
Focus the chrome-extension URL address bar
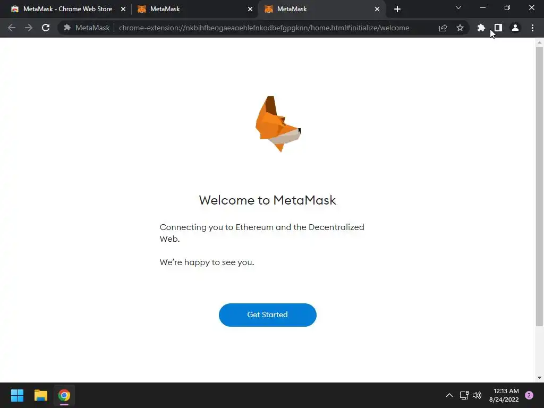click(x=264, y=28)
